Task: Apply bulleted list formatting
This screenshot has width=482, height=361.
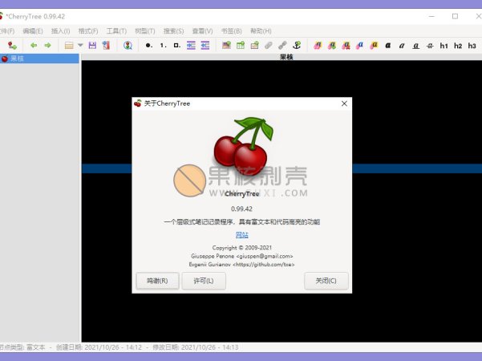Action: 149,46
